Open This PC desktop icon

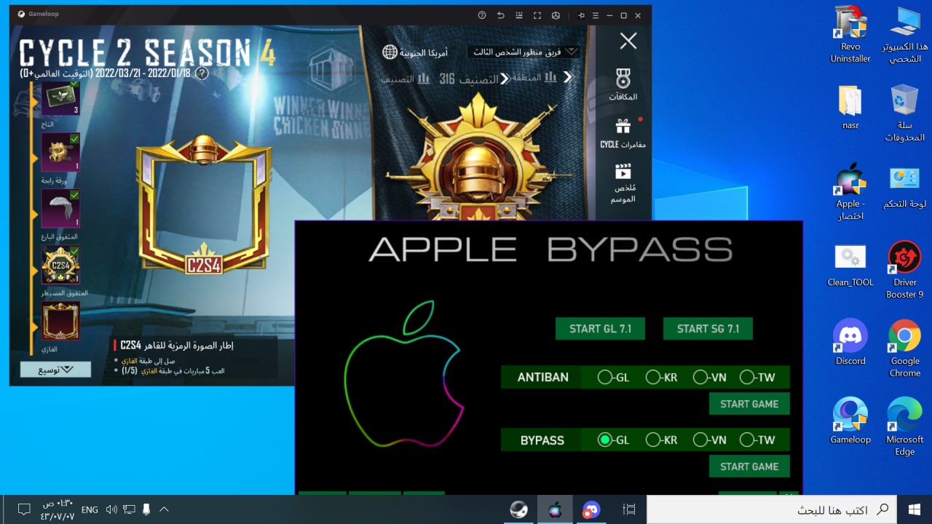(x=905, y=34)
